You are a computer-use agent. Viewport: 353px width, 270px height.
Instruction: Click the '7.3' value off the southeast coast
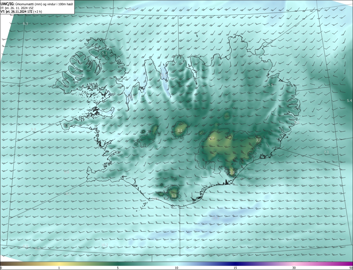[x=327, y=152]
